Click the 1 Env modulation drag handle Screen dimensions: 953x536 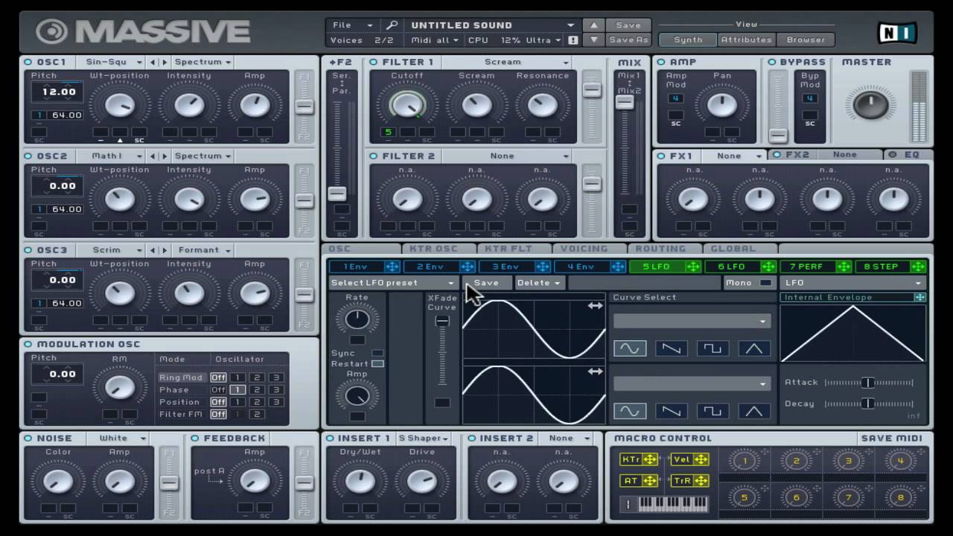(x=392, y=267)
